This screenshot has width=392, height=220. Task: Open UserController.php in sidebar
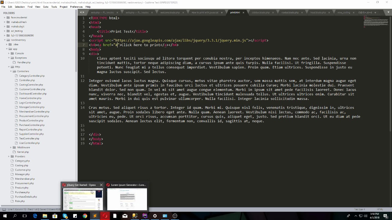point(29,143)
